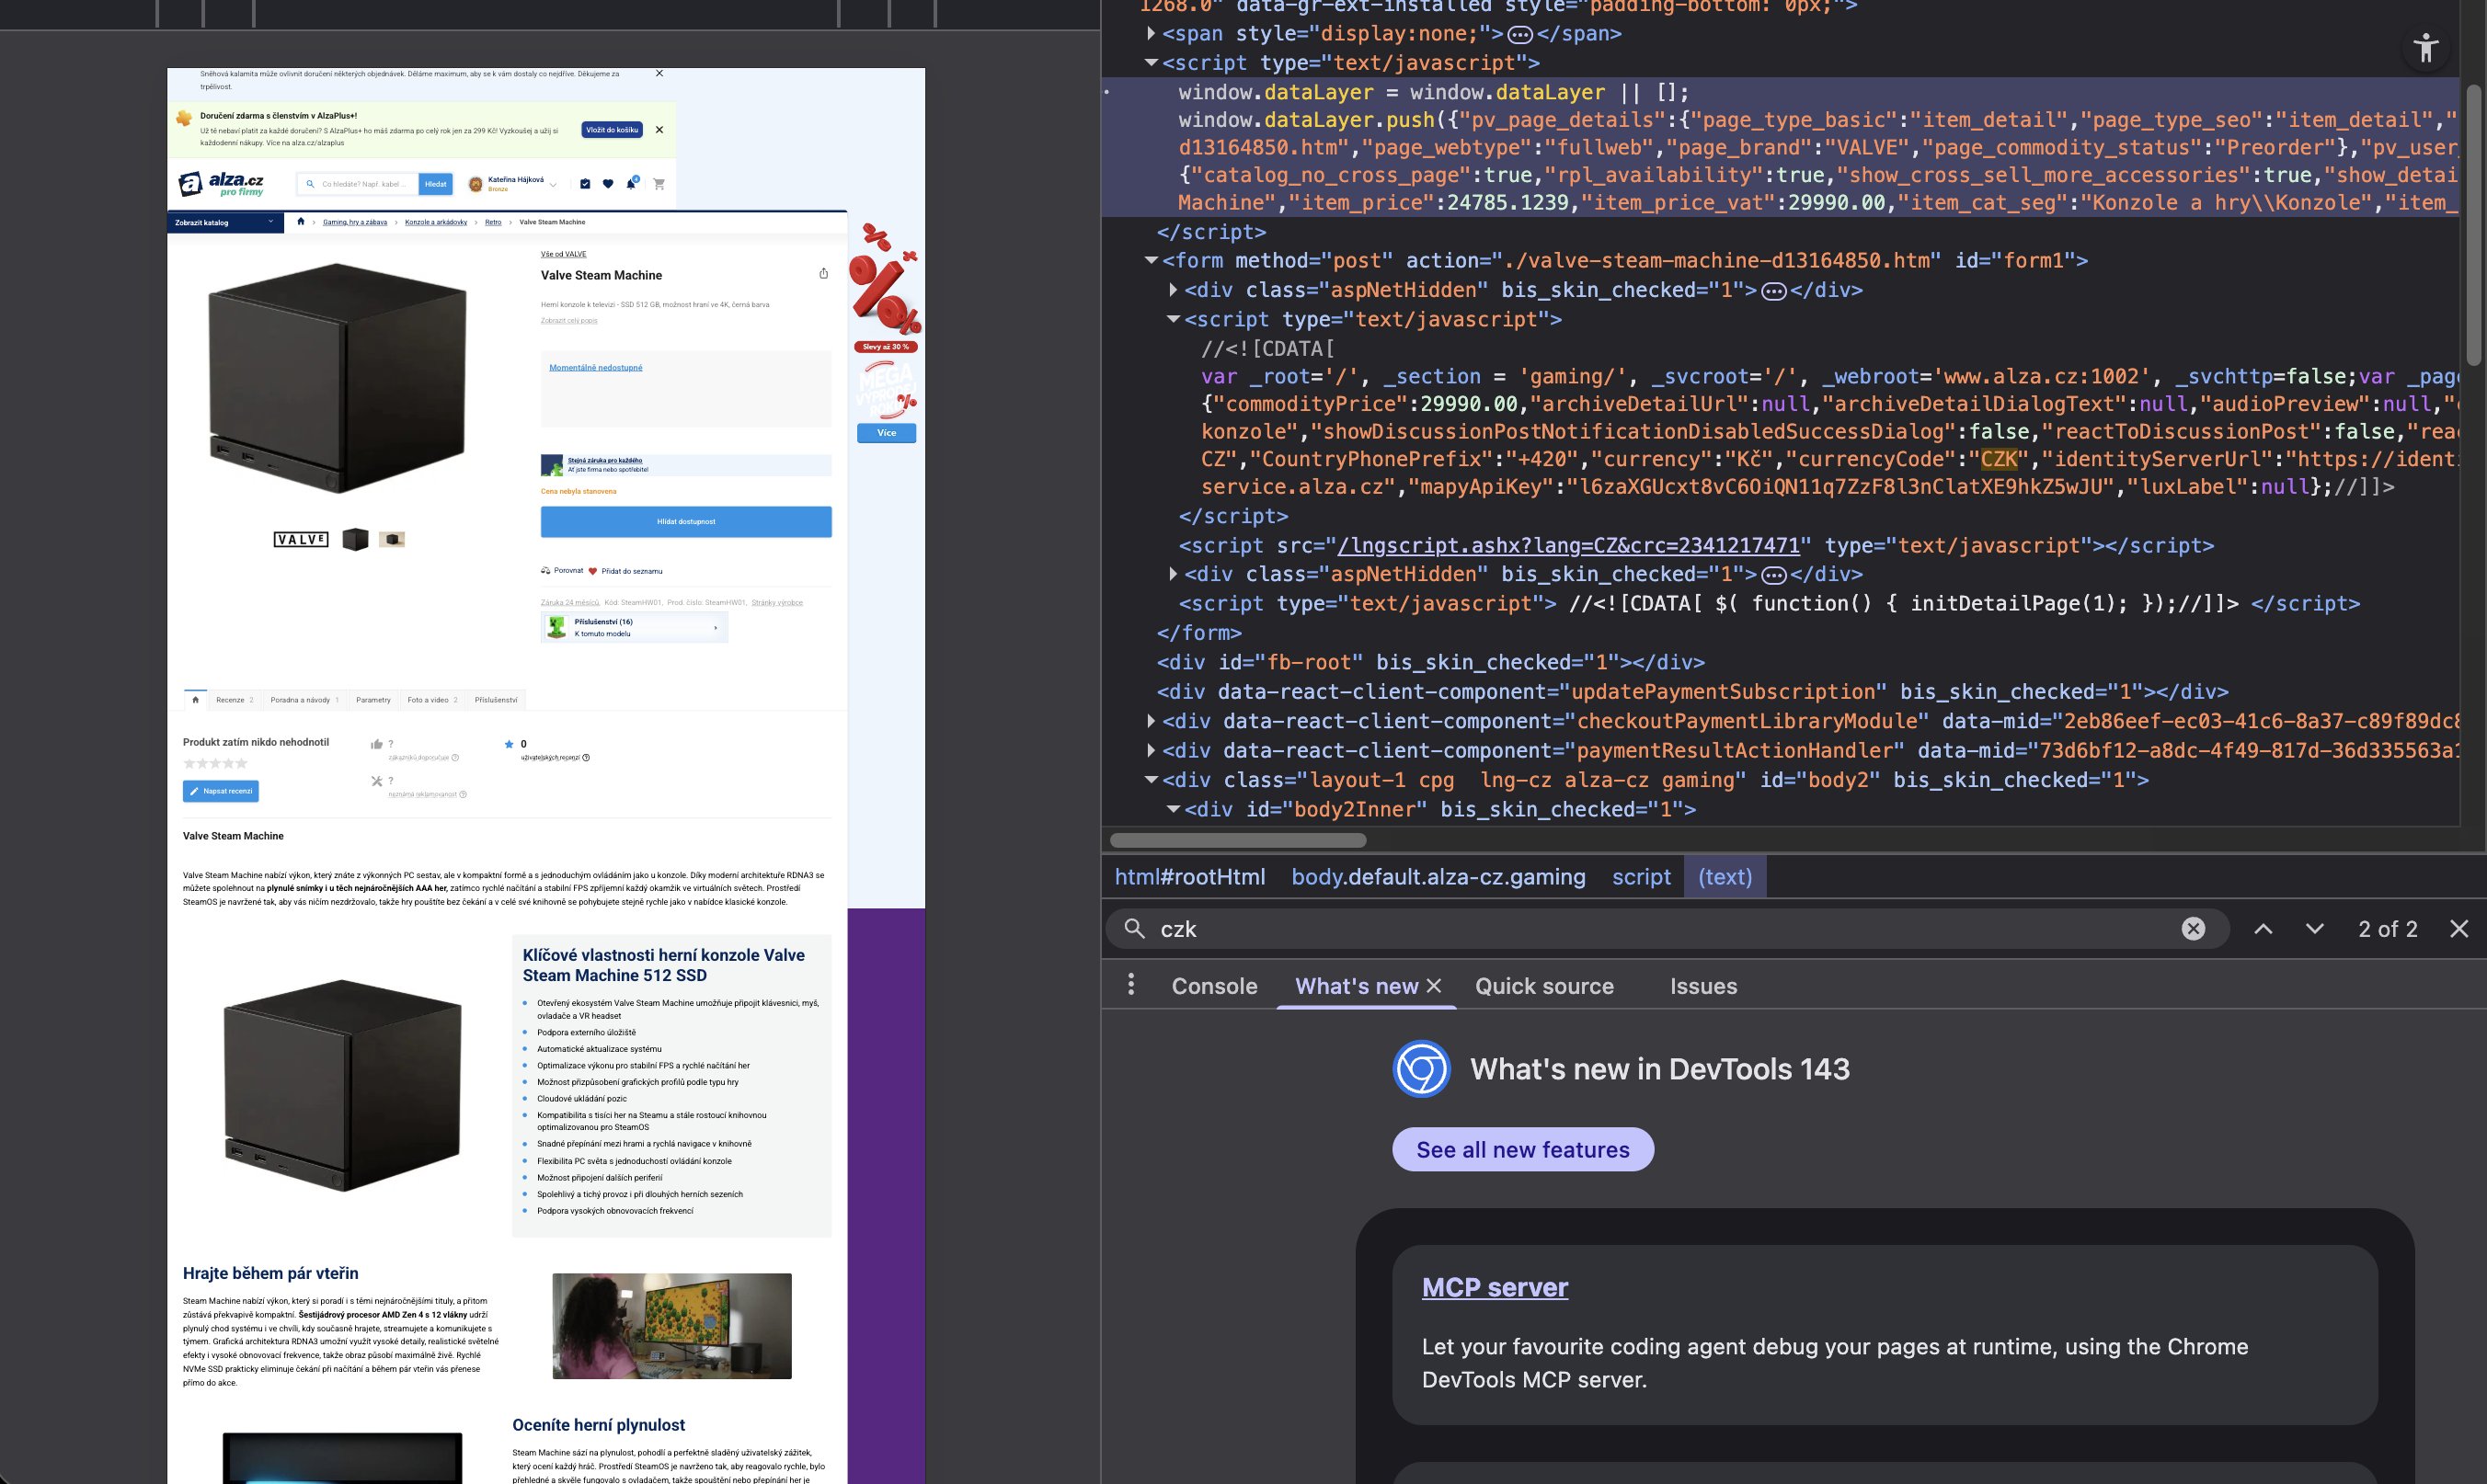The width and height of the screenshot is (2487, 1484).
Task: Click the See all new features button
Action: [1522, 1150]
